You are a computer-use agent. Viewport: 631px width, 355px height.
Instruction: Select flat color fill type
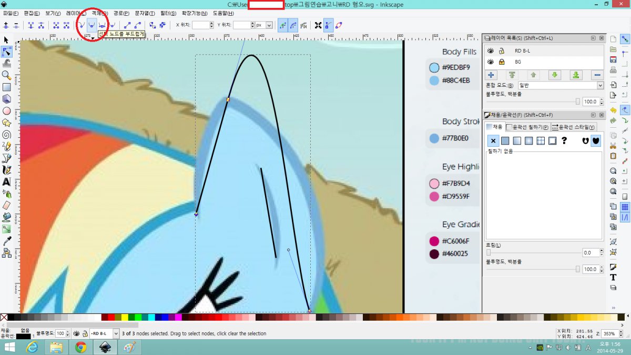(x=505, y=141)
